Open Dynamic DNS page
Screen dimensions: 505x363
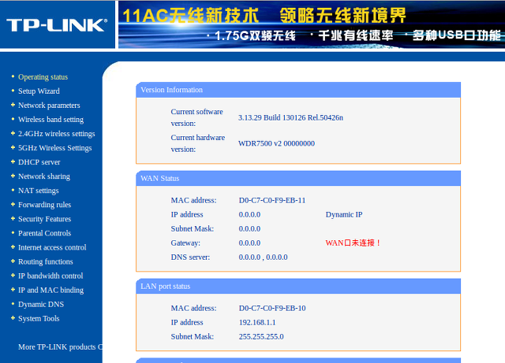(x=41, y=304)
